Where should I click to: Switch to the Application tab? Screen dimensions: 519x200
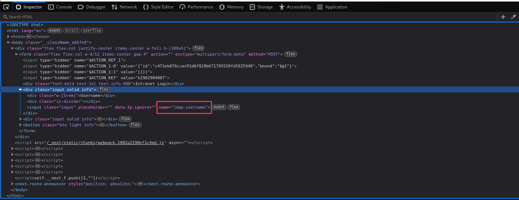pyautogui.click(x=332, y=7)
